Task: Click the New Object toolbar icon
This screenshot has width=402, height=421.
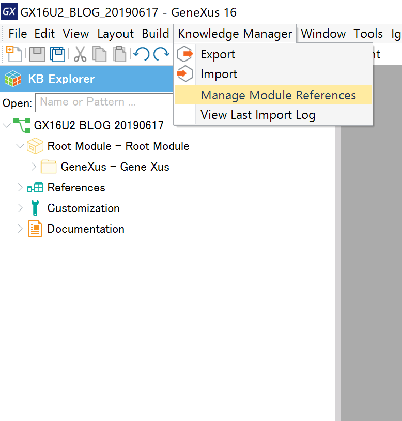Action: 14,54
